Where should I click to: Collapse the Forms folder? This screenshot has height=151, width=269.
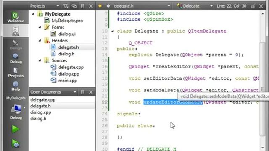tap(40, 27)
